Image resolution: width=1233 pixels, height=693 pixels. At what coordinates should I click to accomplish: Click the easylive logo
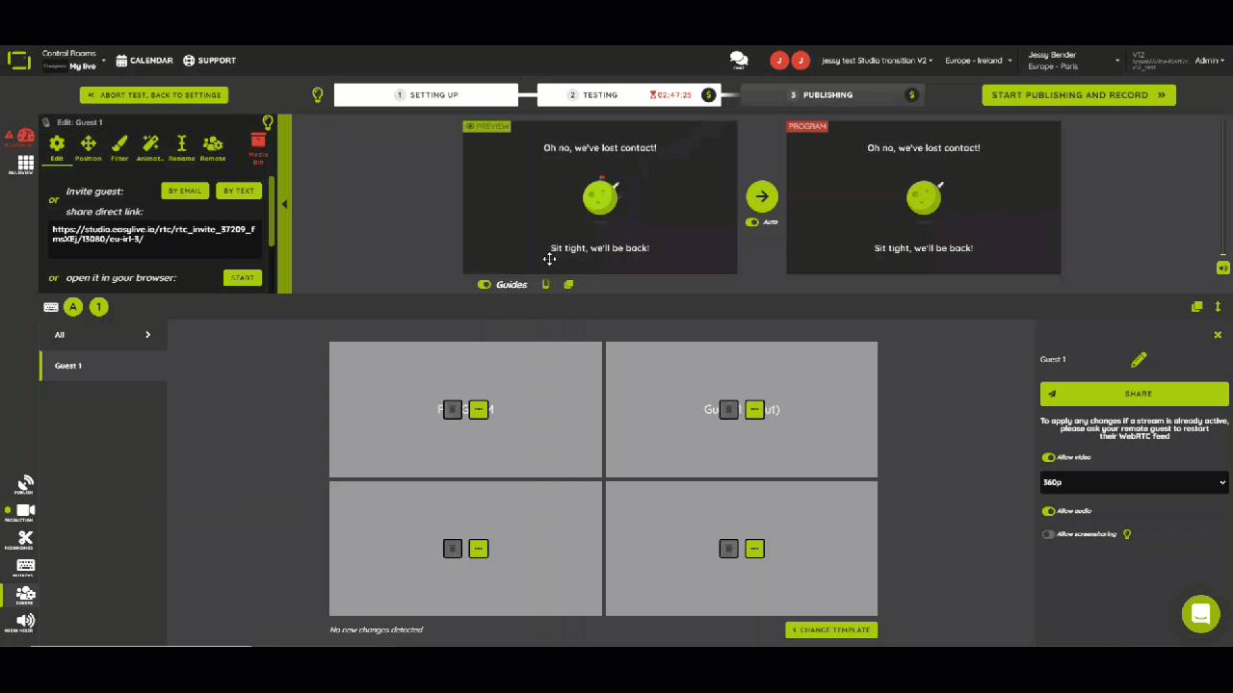point(18,60)
